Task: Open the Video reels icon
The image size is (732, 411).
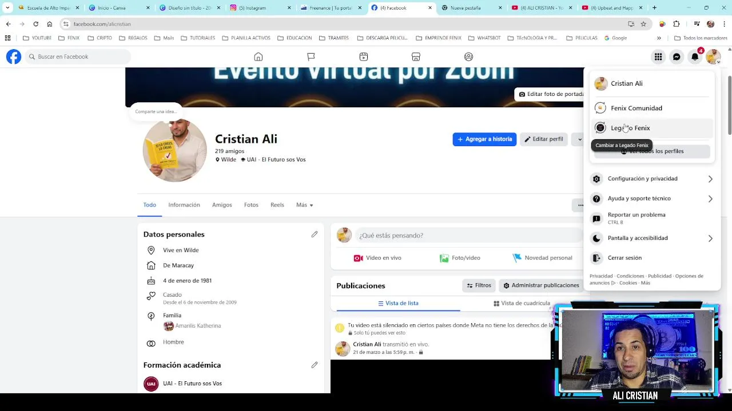Action: click(364, 57)
